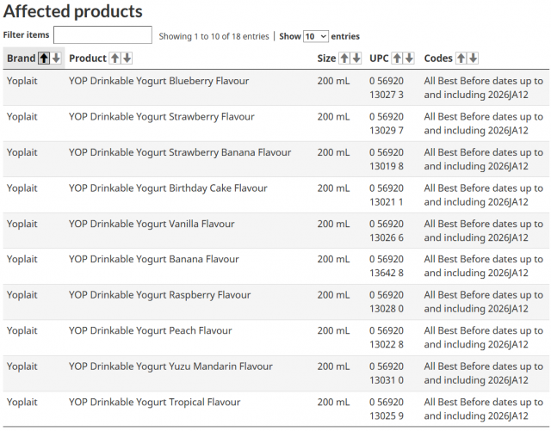Image resolution: width=551 pixels, height=431 pixels.
Task: Sort Brand column ascending with up arrow
Action: pyautogui.click(x=44, y=58)
